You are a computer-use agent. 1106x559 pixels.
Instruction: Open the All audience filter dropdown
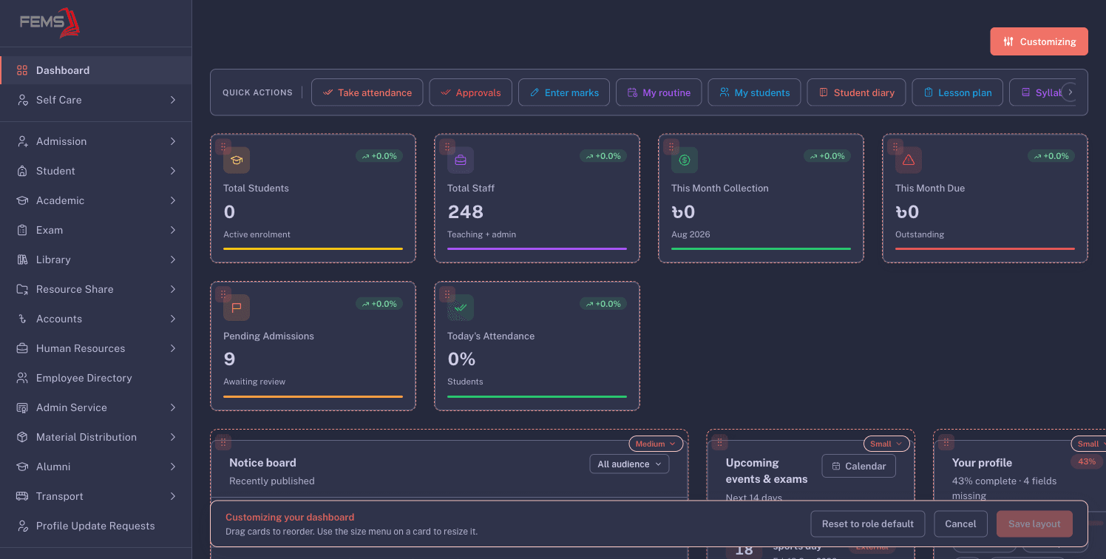tap(629, 464)
